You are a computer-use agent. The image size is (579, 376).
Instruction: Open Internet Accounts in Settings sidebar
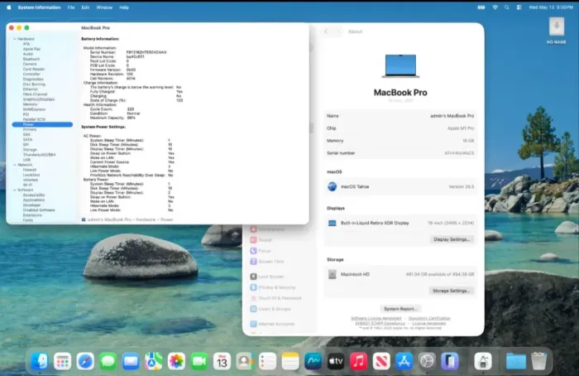click(x=272, y=324)
